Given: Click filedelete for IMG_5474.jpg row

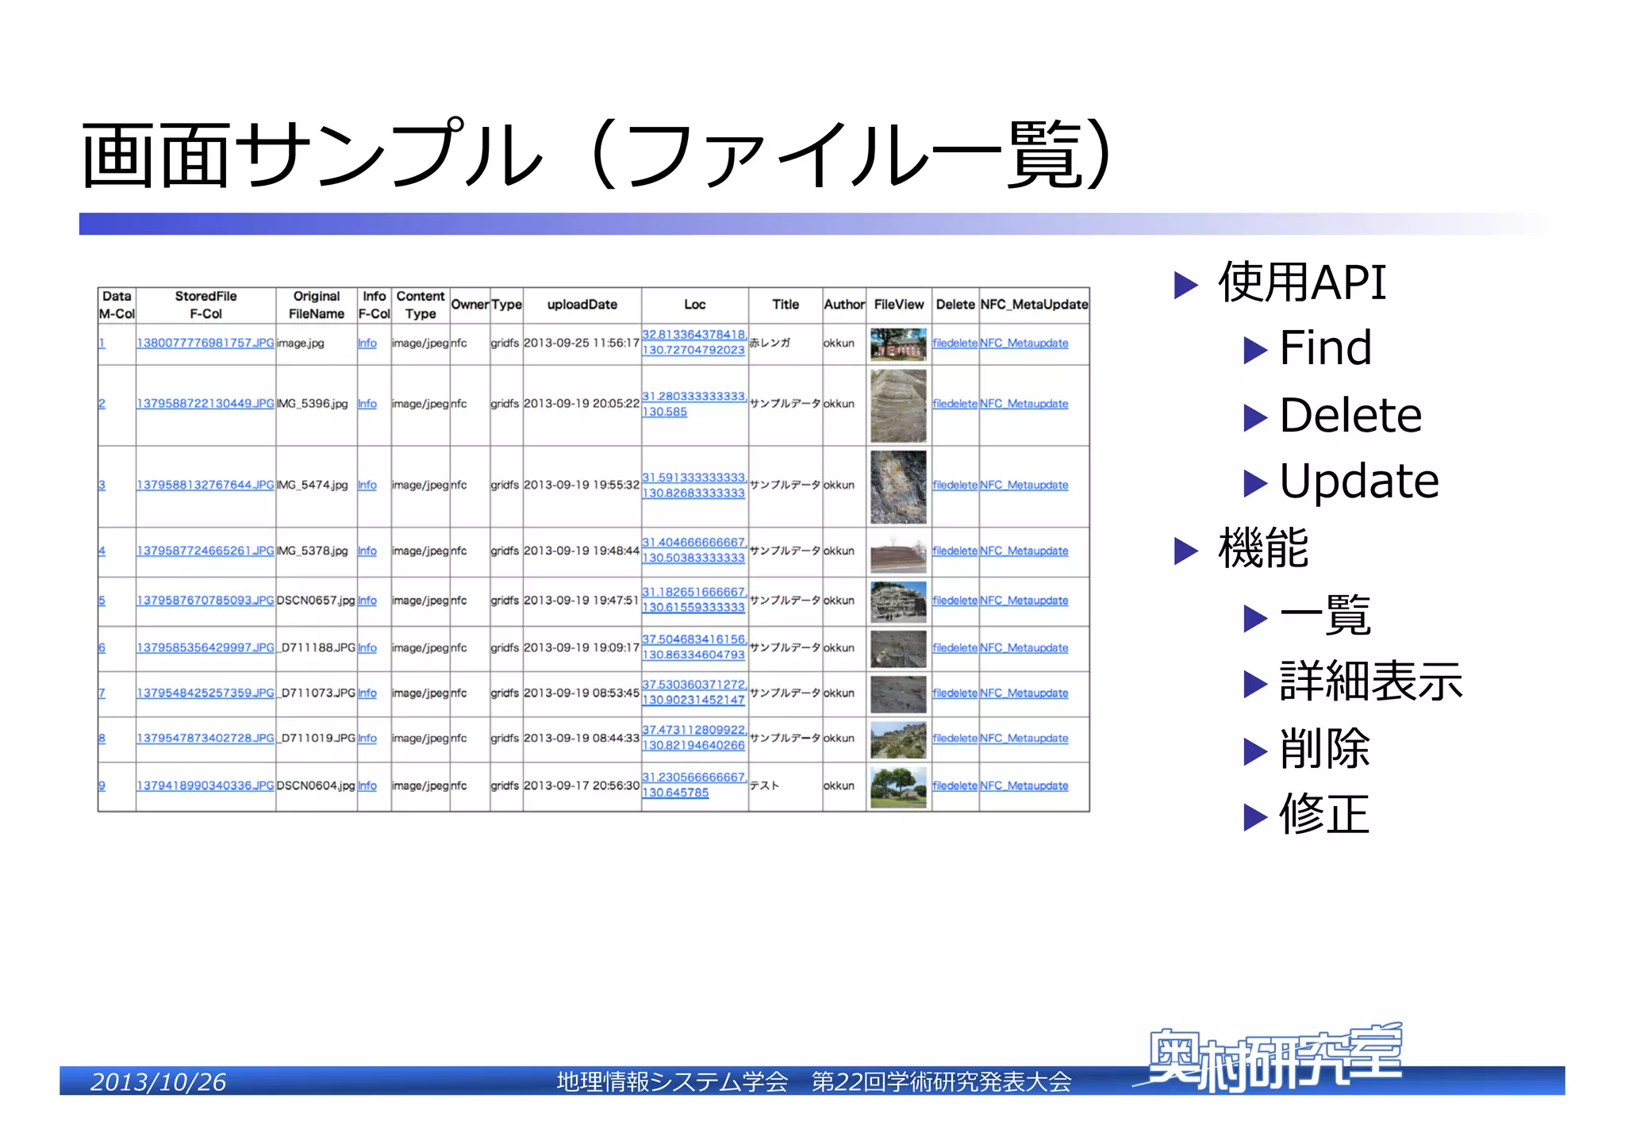Looking at the screenshot, I should [955, 485].
